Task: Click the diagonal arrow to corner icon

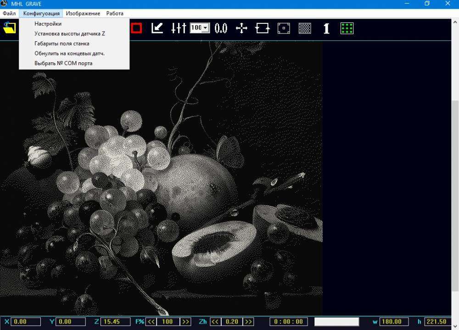Action: 157,28
